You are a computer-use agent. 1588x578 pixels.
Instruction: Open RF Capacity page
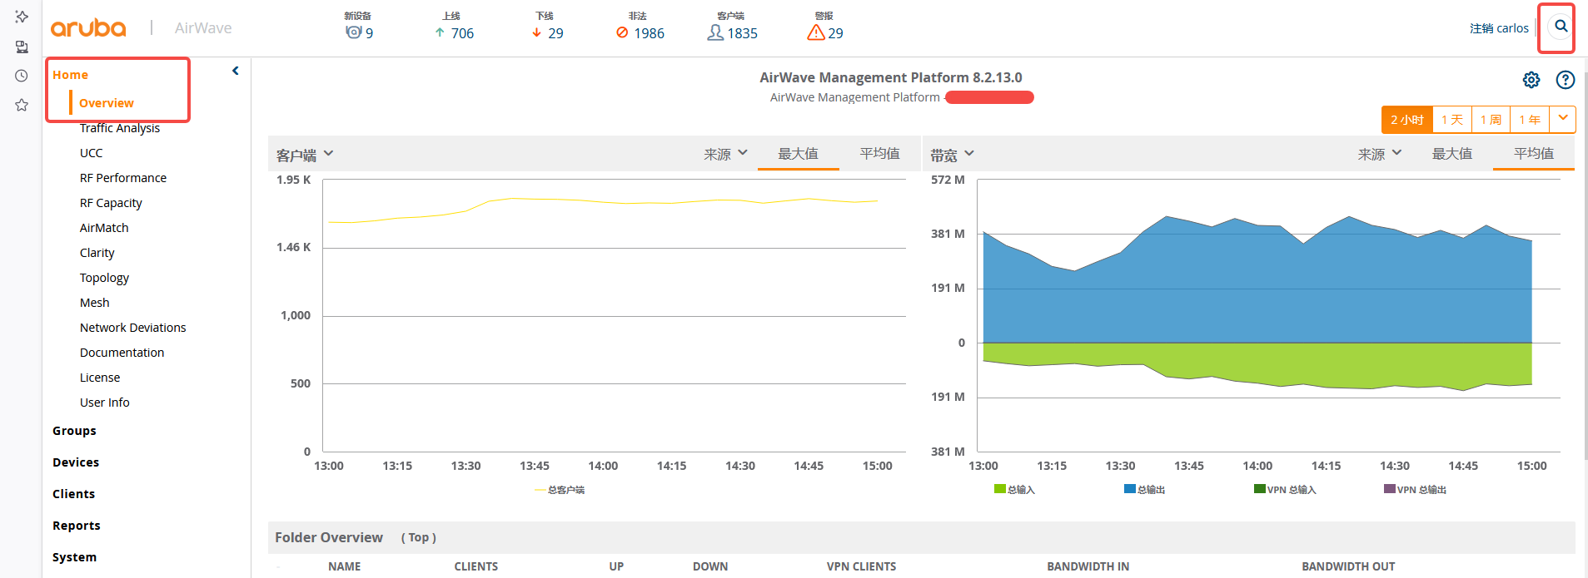[x=111, y=203]
